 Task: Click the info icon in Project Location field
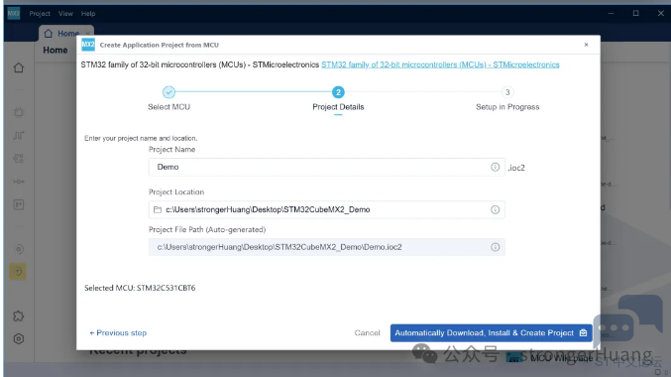coord(496,209)
